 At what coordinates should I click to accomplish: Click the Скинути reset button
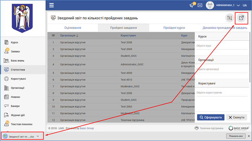[x=236, y=118]
